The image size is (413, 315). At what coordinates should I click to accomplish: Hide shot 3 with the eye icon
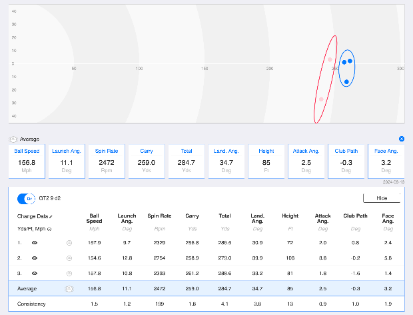[x=33, y=273]
